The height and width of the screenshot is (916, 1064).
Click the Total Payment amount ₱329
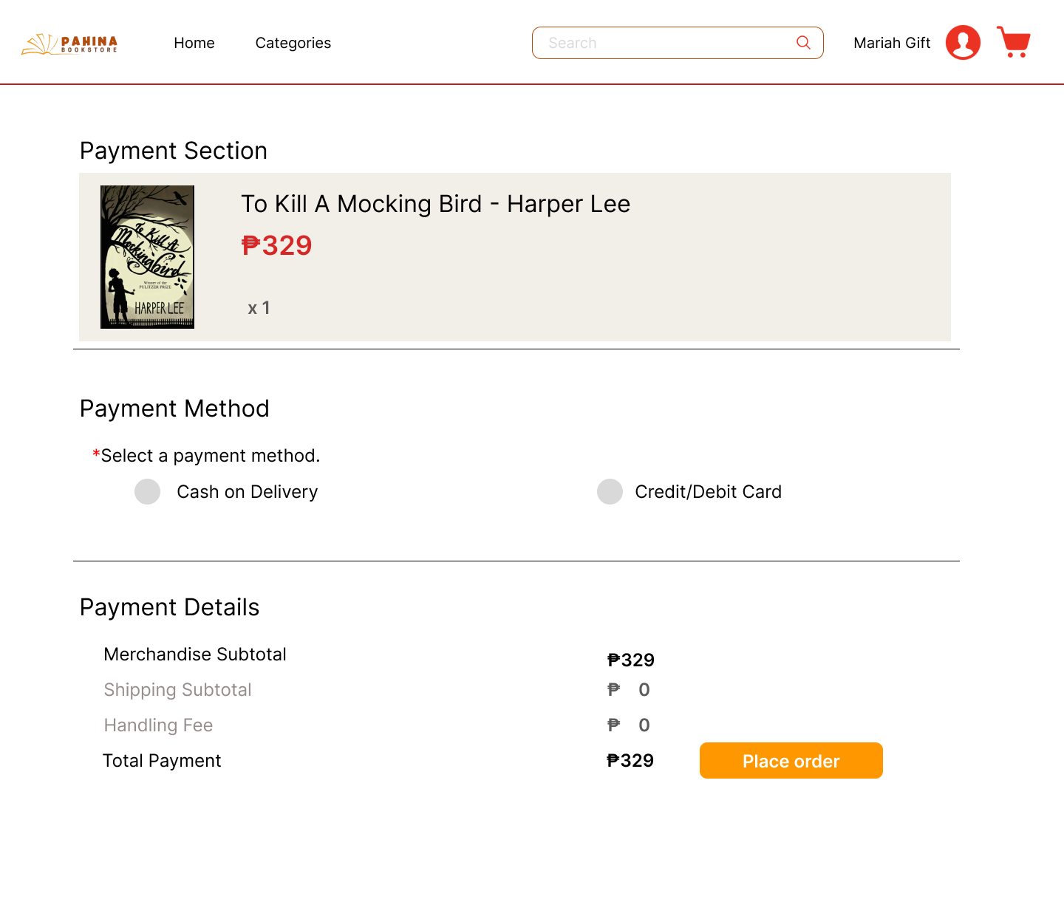pos(630,761)
